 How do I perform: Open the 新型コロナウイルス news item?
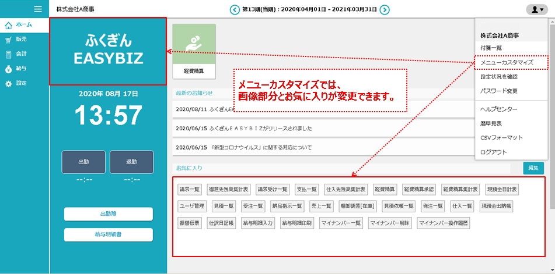click(323, 147)
